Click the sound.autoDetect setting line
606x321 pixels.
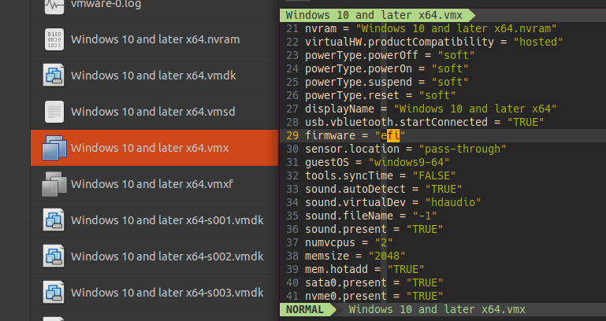384,189
